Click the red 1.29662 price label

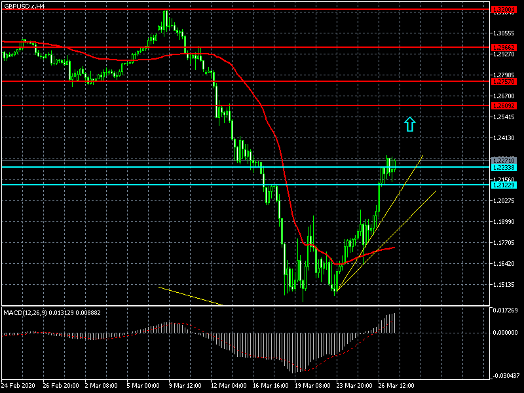click(504, 47)
